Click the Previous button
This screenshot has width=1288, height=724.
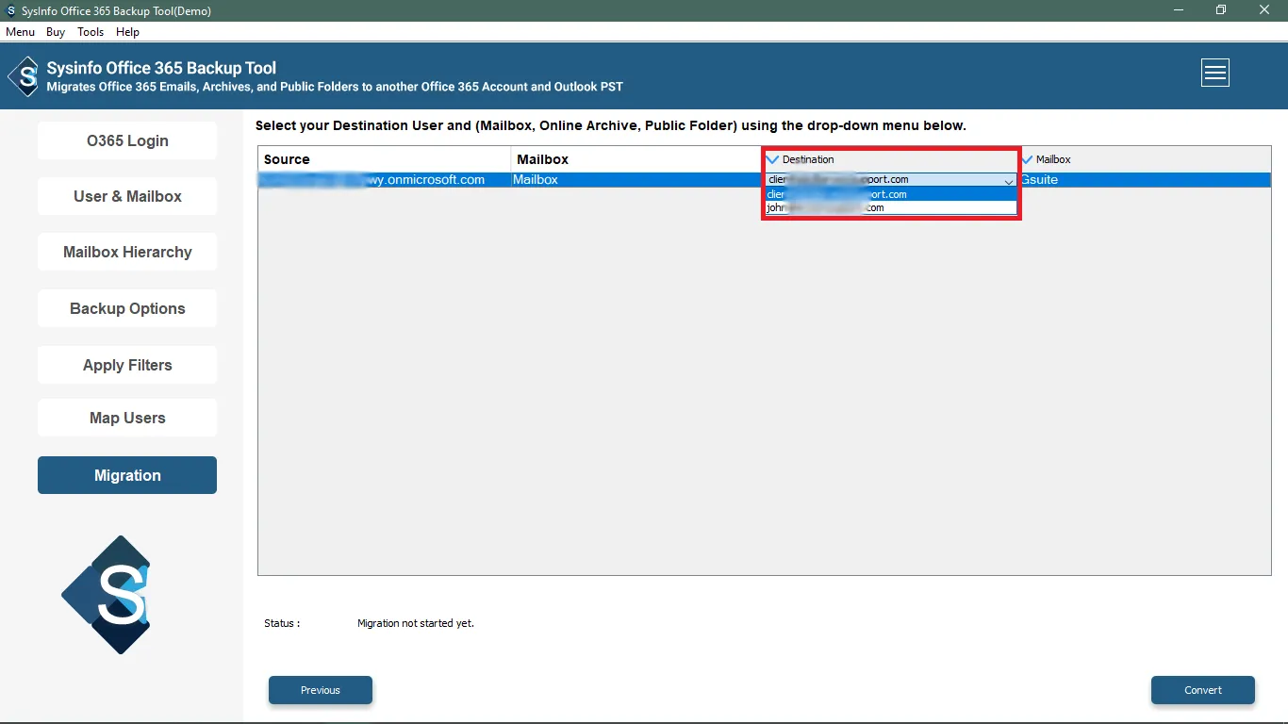click(321, 690)
